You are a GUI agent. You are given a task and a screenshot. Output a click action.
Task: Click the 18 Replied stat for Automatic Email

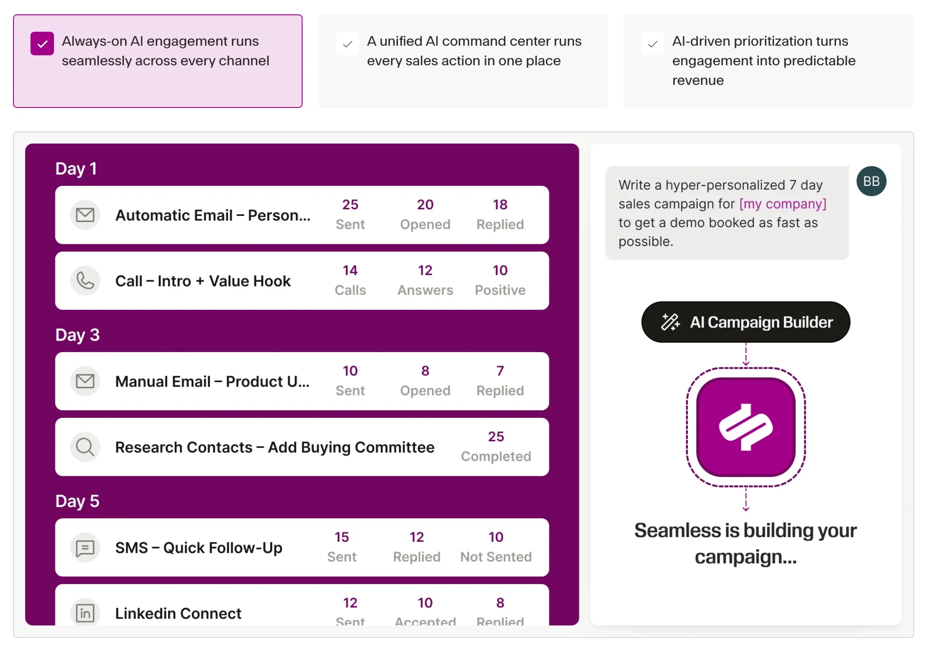point(500,215)
